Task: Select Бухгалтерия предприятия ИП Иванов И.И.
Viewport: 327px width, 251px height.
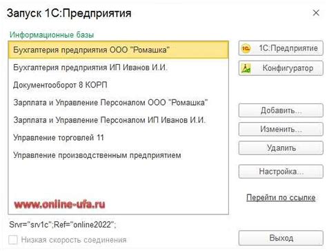Action: [x=119, y=68]
